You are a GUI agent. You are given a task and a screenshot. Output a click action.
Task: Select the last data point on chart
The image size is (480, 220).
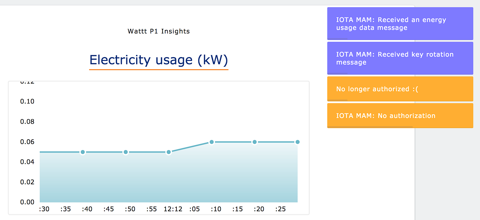pyautogui.click(x=297, y=142)
